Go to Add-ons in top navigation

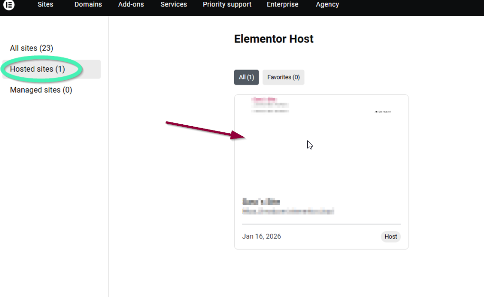[131, 4]
